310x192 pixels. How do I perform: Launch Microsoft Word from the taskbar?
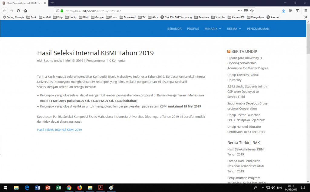[x=38, y=188]
